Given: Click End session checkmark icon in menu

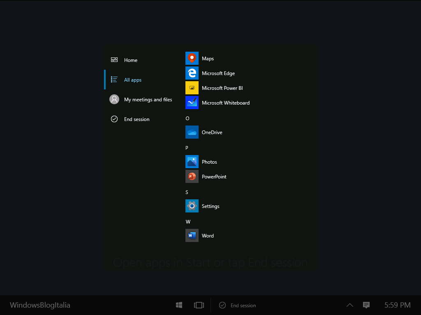Looking at the screenshot, I should (x=114, y=119).
